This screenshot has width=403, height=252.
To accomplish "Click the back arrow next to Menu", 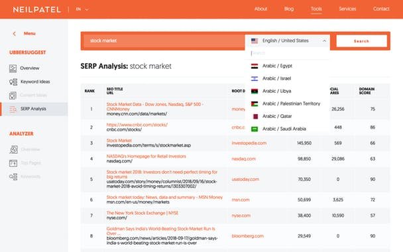I will pos(15,34).
